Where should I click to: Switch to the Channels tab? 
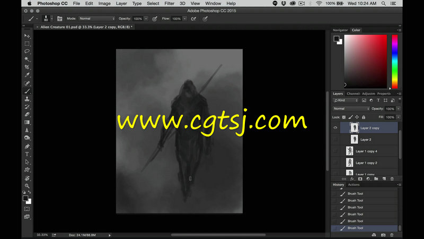[354, 94]
